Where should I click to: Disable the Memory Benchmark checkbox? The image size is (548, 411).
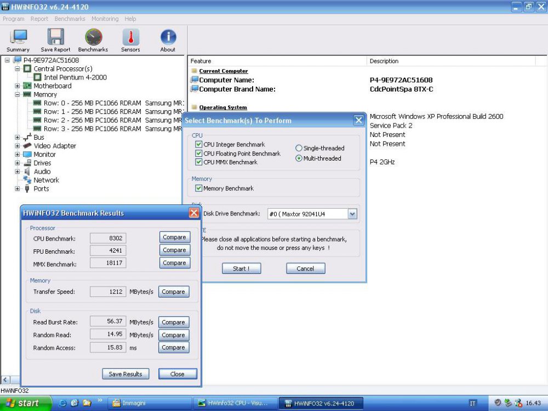point(199,188)
